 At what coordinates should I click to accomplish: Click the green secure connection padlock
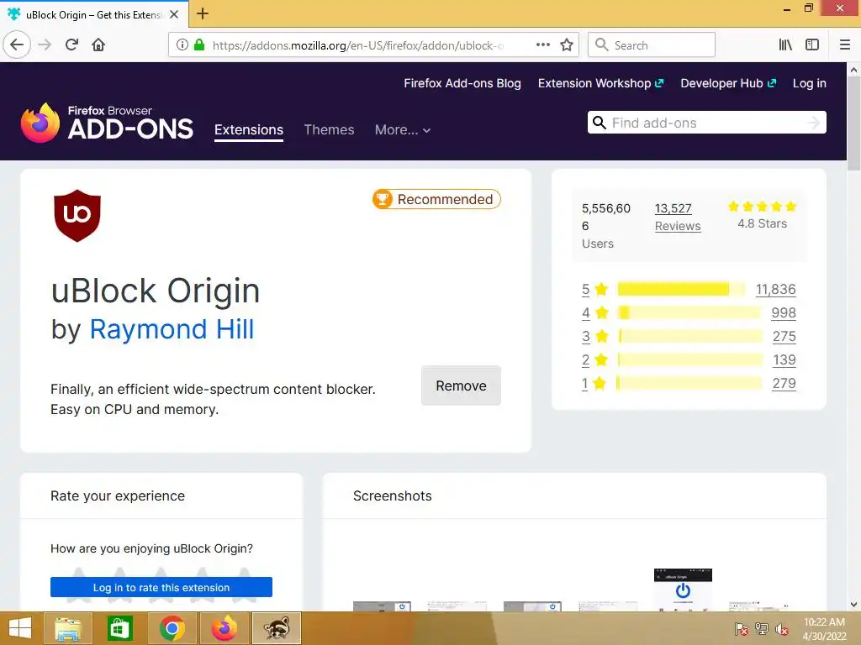click(x=199, y=45)
